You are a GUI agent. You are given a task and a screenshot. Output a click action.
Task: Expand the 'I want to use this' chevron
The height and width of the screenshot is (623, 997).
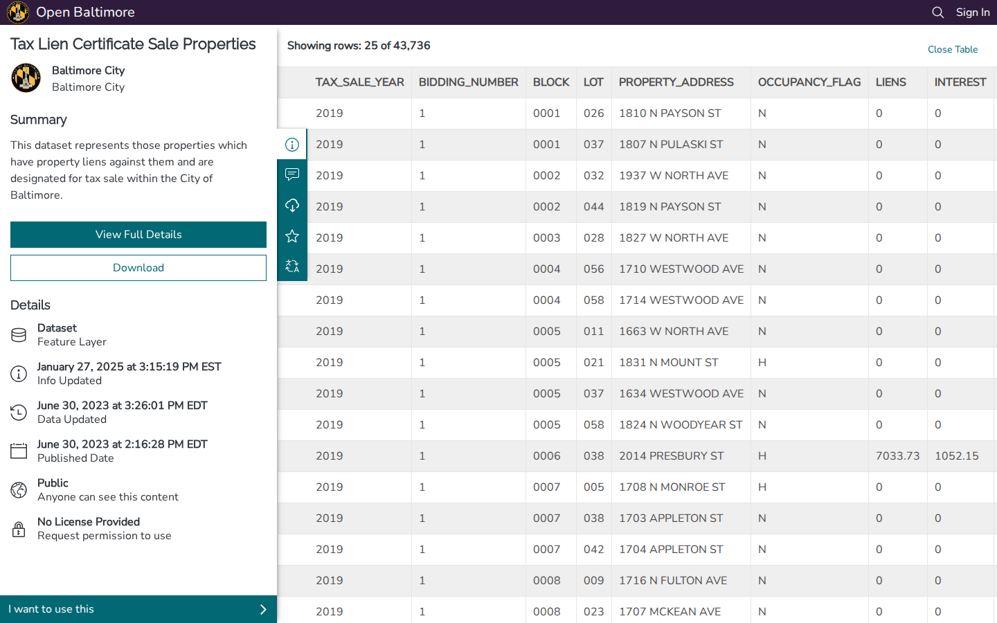(x=263, y=609)
